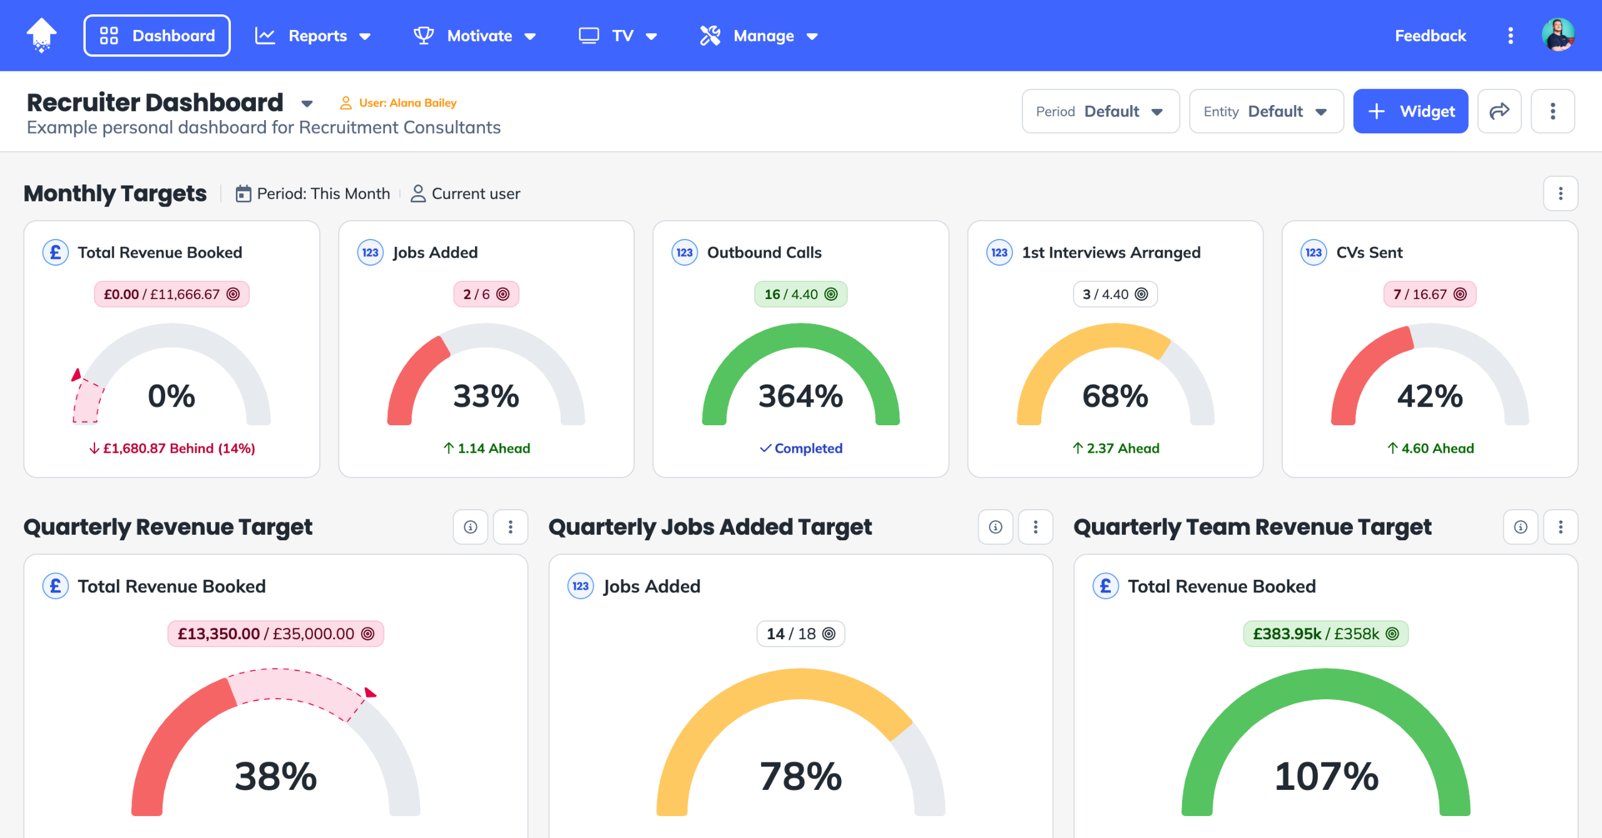Screen dimensions: 1602x838
Task: Open the three-dots menu for Quarterly Team Revenue Target
Action: [1560, 527]
